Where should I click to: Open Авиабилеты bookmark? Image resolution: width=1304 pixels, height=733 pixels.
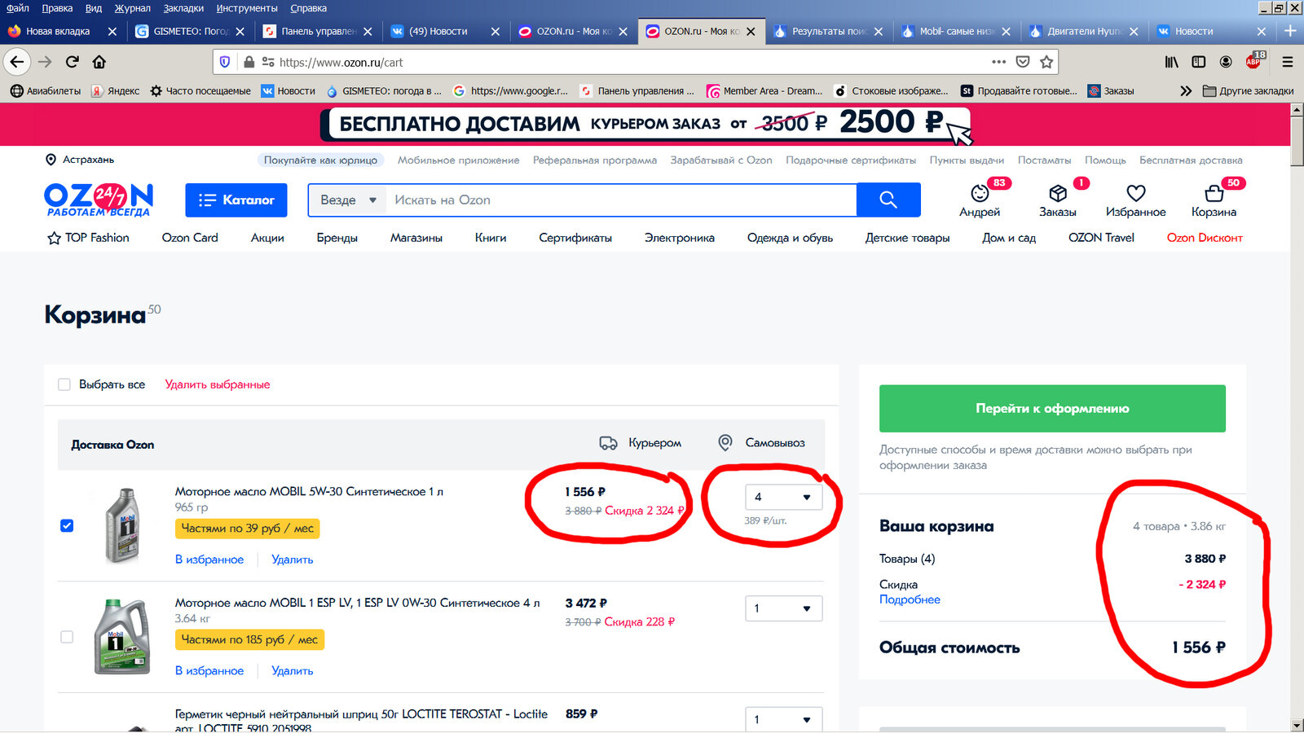tap(46, 91)
